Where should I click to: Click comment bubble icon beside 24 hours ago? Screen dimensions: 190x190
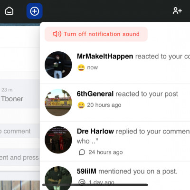[x=82, y=152]
